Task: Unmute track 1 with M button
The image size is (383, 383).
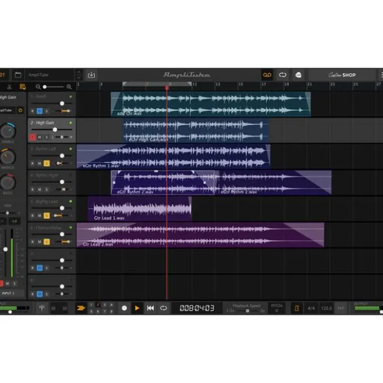Action: (40, 111)
